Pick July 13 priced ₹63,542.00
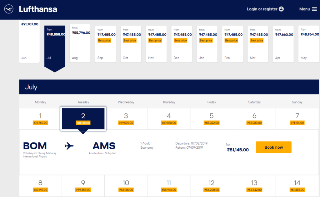320x197 pixels. [254, 186]
